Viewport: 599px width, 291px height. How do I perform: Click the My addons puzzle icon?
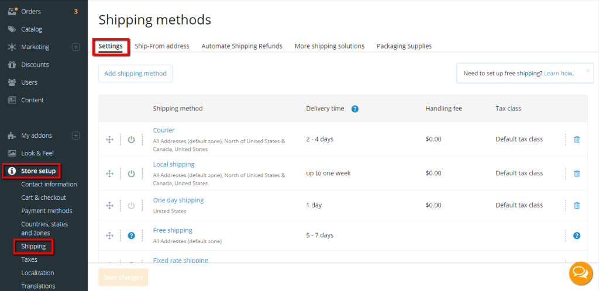click(12, 136)
